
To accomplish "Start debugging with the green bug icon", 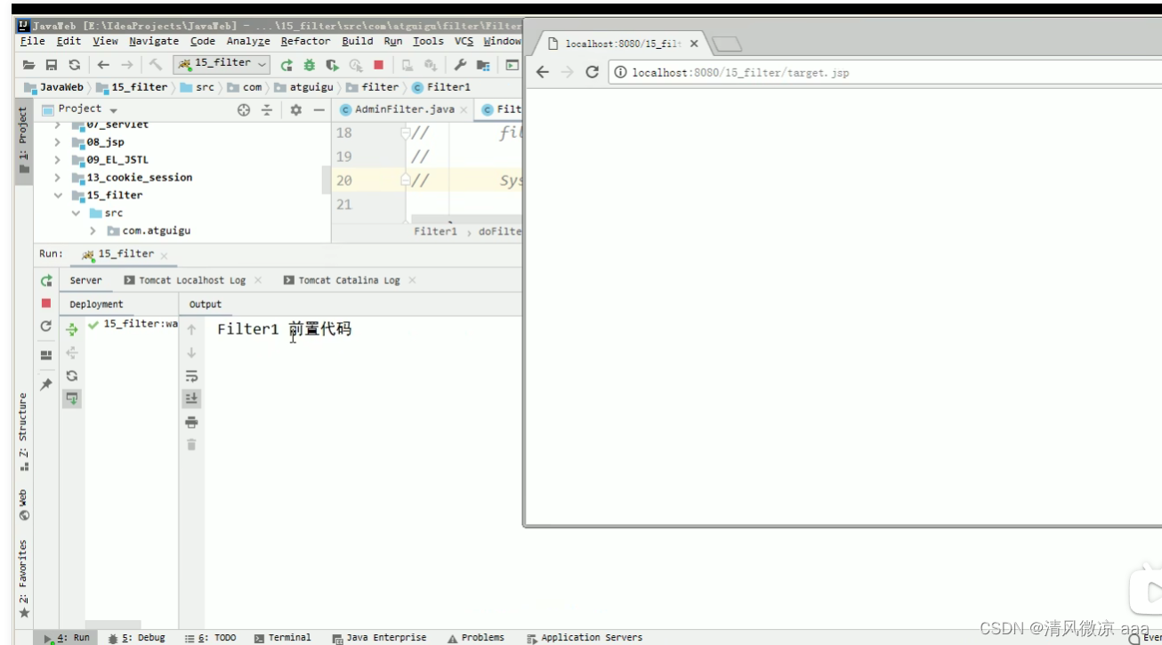I will [x=310, y=65].
